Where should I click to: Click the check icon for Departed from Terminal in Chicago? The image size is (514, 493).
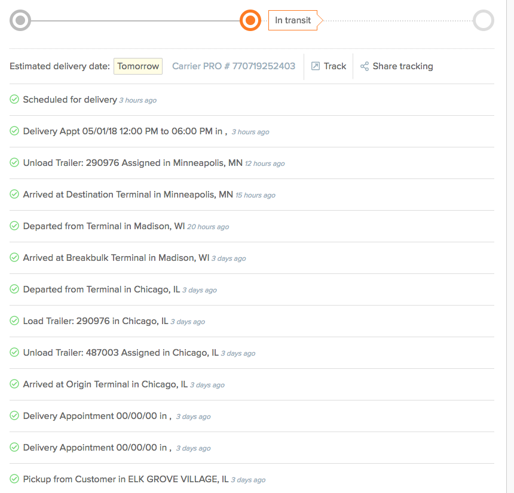click(14, 289)
